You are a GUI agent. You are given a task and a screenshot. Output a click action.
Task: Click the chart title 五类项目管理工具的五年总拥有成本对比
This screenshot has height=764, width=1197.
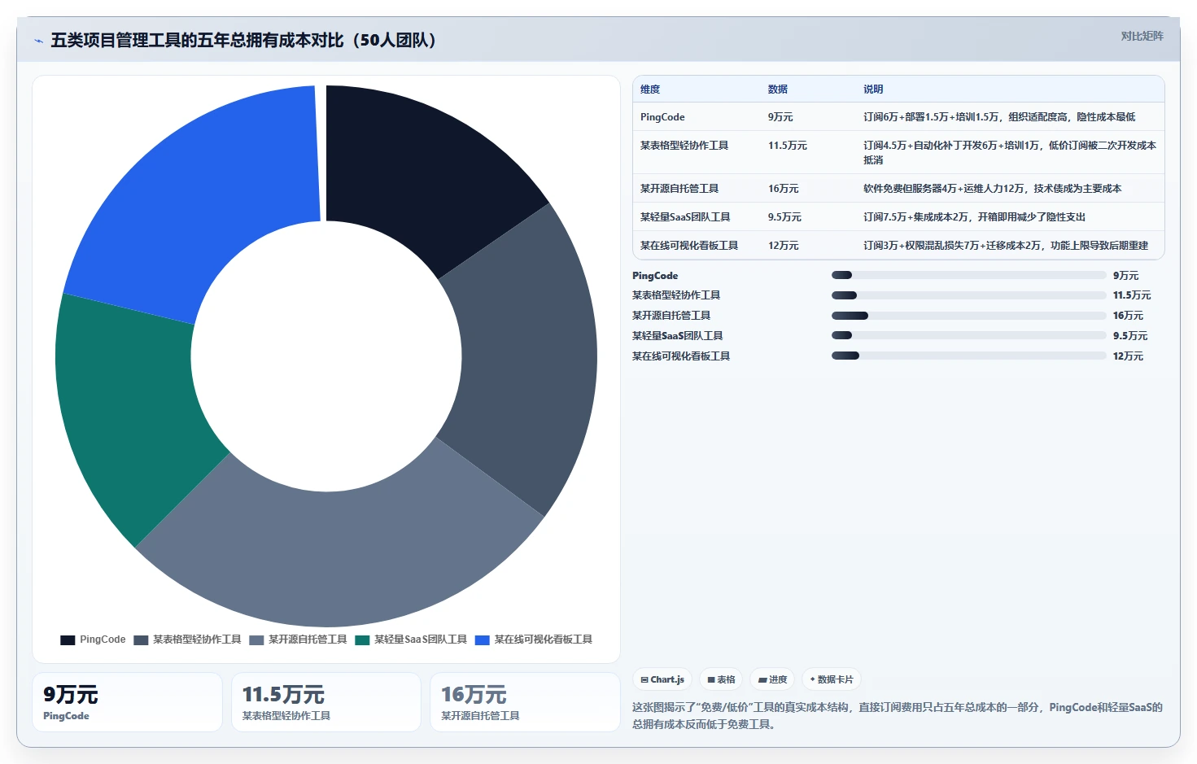pos(243,41)
